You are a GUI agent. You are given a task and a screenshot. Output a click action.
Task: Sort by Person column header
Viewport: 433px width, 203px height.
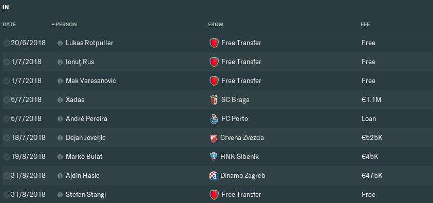tap(66, 25)
